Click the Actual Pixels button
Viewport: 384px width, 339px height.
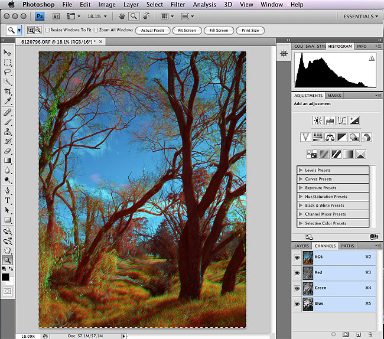(151, 30)
